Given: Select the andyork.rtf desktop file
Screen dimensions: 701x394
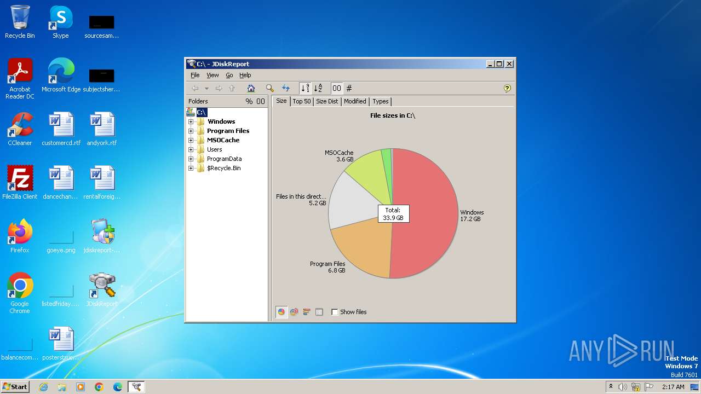Looking at the screenshot, I should coord(102,129).
